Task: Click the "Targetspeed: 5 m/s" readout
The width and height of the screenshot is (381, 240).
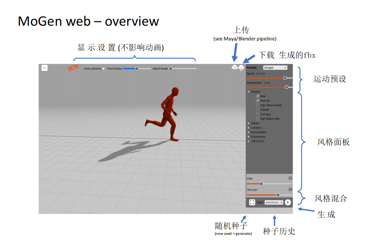Action: 258,83
